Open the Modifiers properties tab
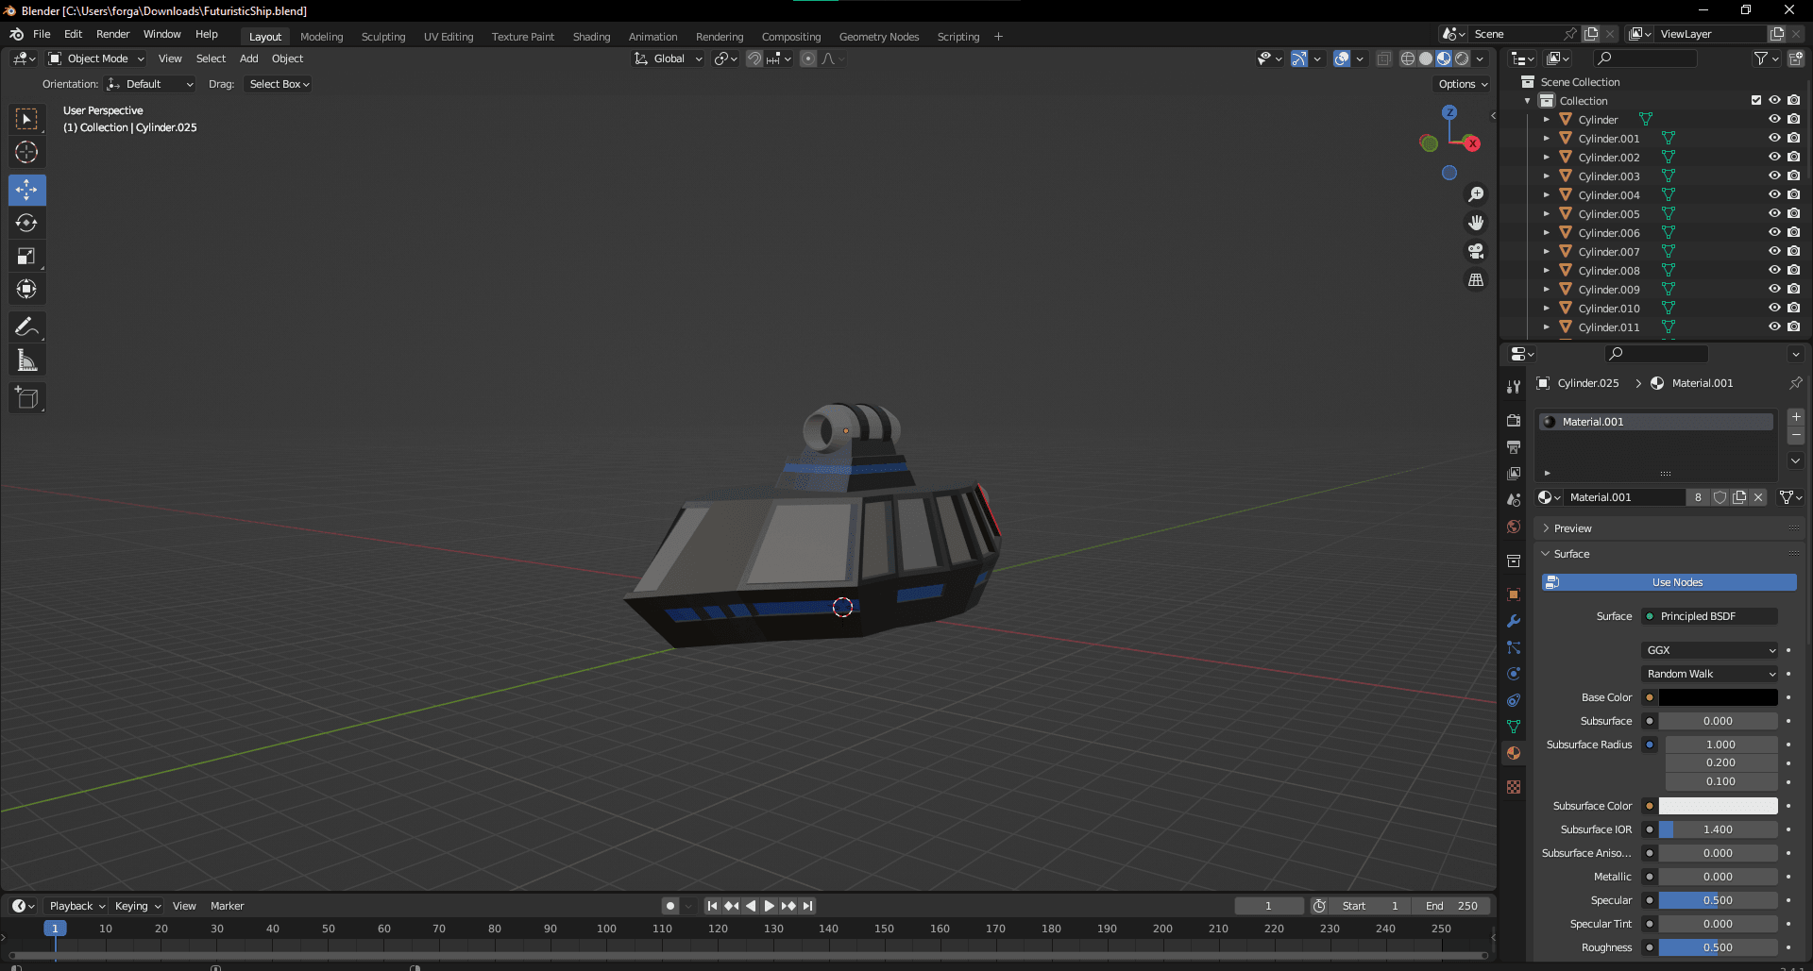 tap(1514, 621)
